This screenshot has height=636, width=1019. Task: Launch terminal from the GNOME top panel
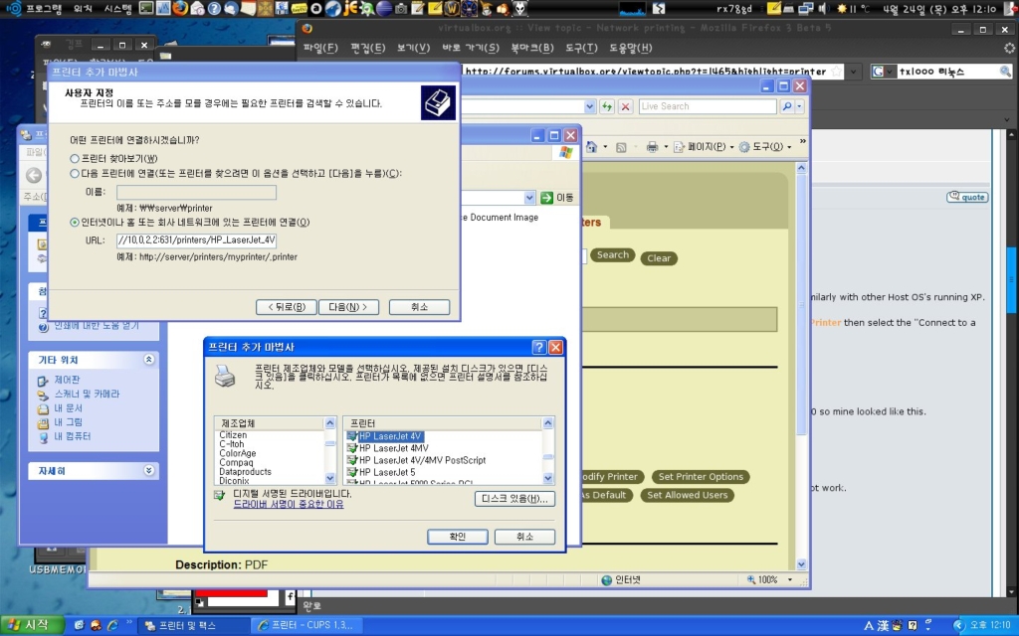coord(146,8)
